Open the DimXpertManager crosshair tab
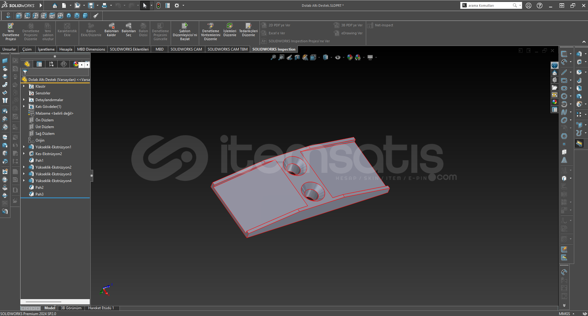588x316 pixels. (x=64, y=64)
